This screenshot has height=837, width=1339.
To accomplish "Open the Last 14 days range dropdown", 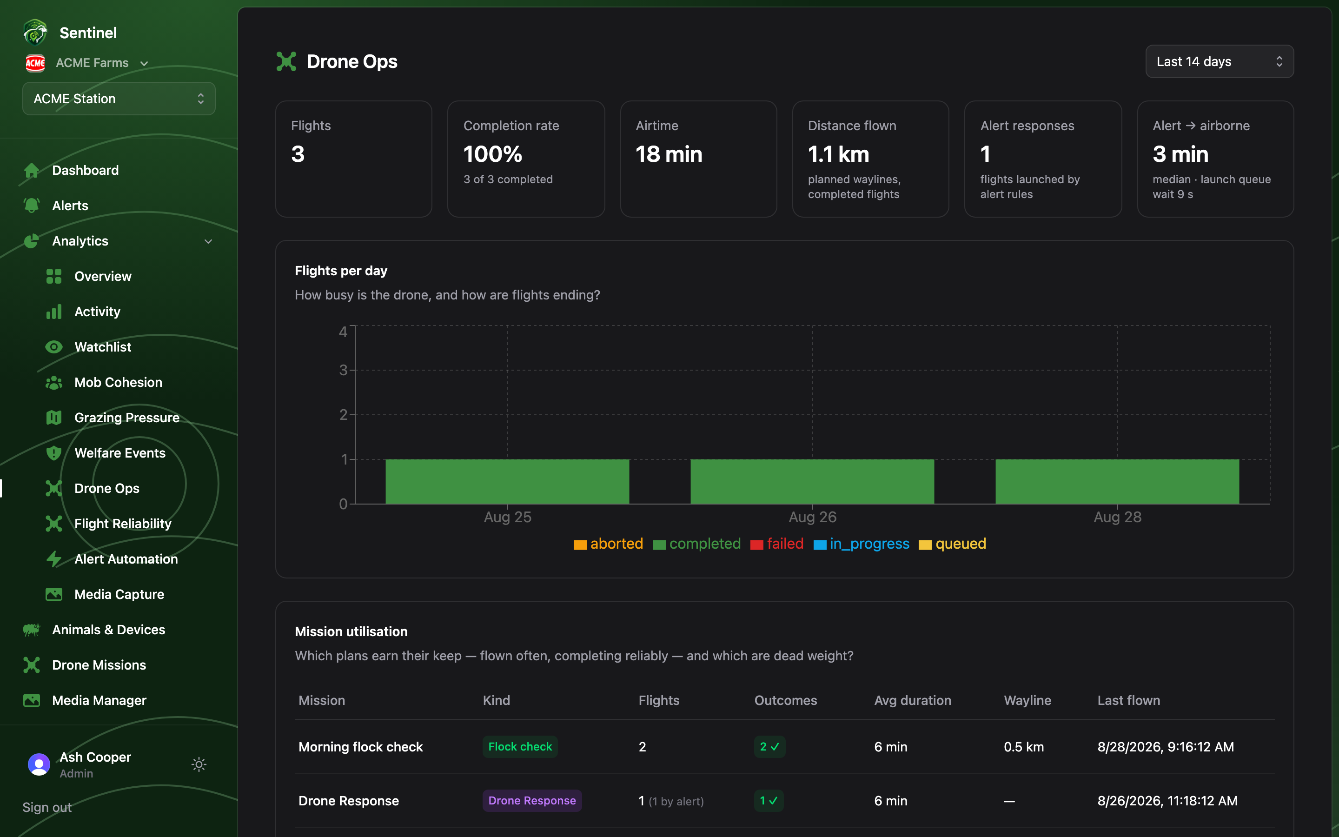I will point(1219,61).
